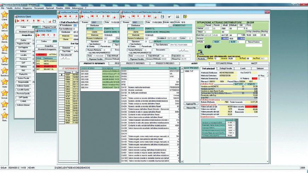Click Rimuovi File button
Image resolution: width=308 pixels, height=173 pixels.
click(191, 108)
